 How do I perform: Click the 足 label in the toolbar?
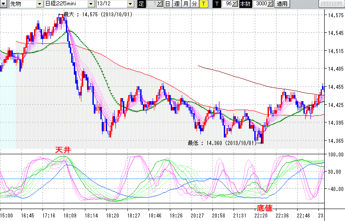(x=141, y=4)
